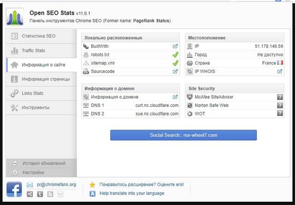This screenshot has height=205, width=295.
Task: Click the France flag icon
Action: tap(280, 62)
